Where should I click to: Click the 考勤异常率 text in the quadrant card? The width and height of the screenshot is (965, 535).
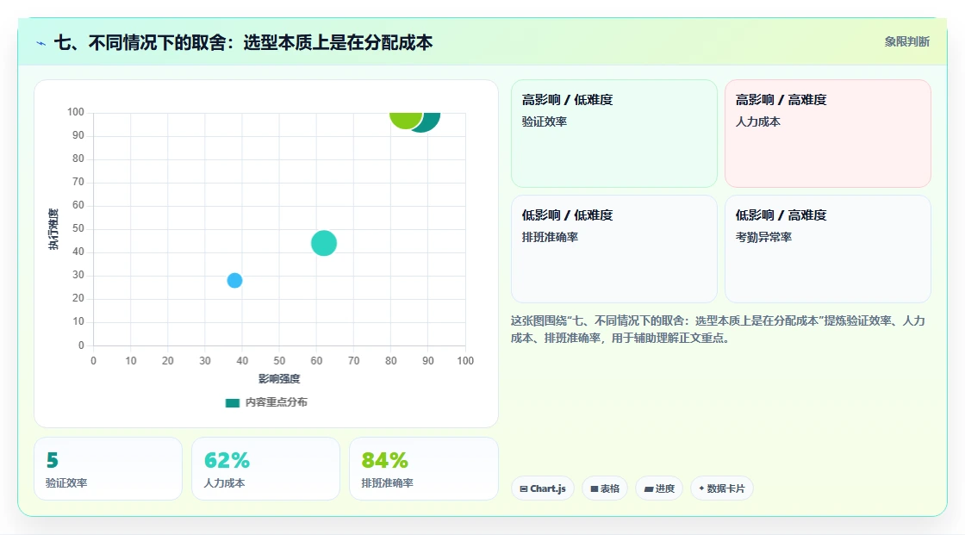(763, 237)
